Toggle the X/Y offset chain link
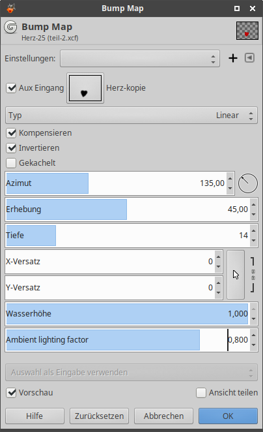The width and height of the screenshot is (263, 432). 253,275
